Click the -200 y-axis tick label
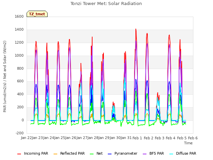Screen dimensions: 213x160 click(20, 133)
